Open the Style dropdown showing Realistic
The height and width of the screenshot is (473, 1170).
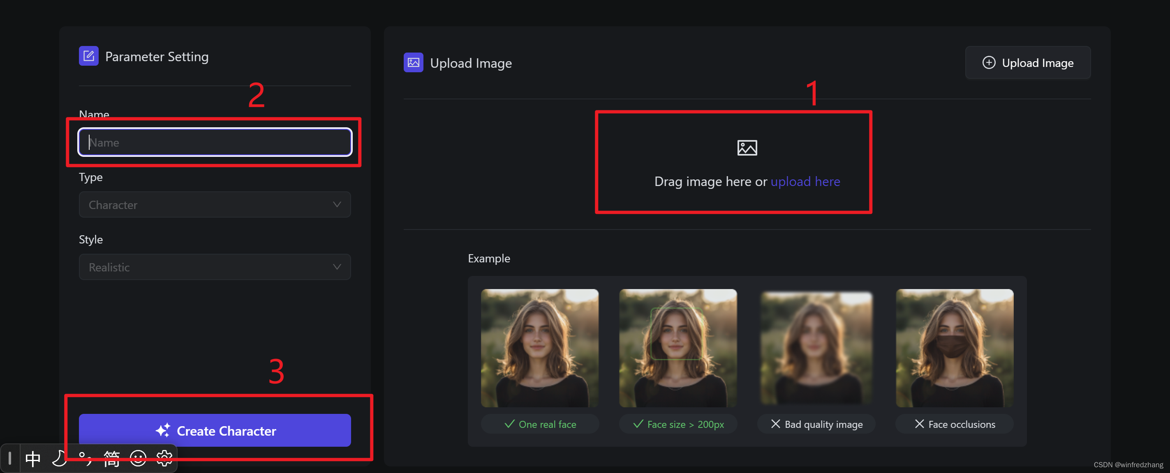[x=214, y=267]
